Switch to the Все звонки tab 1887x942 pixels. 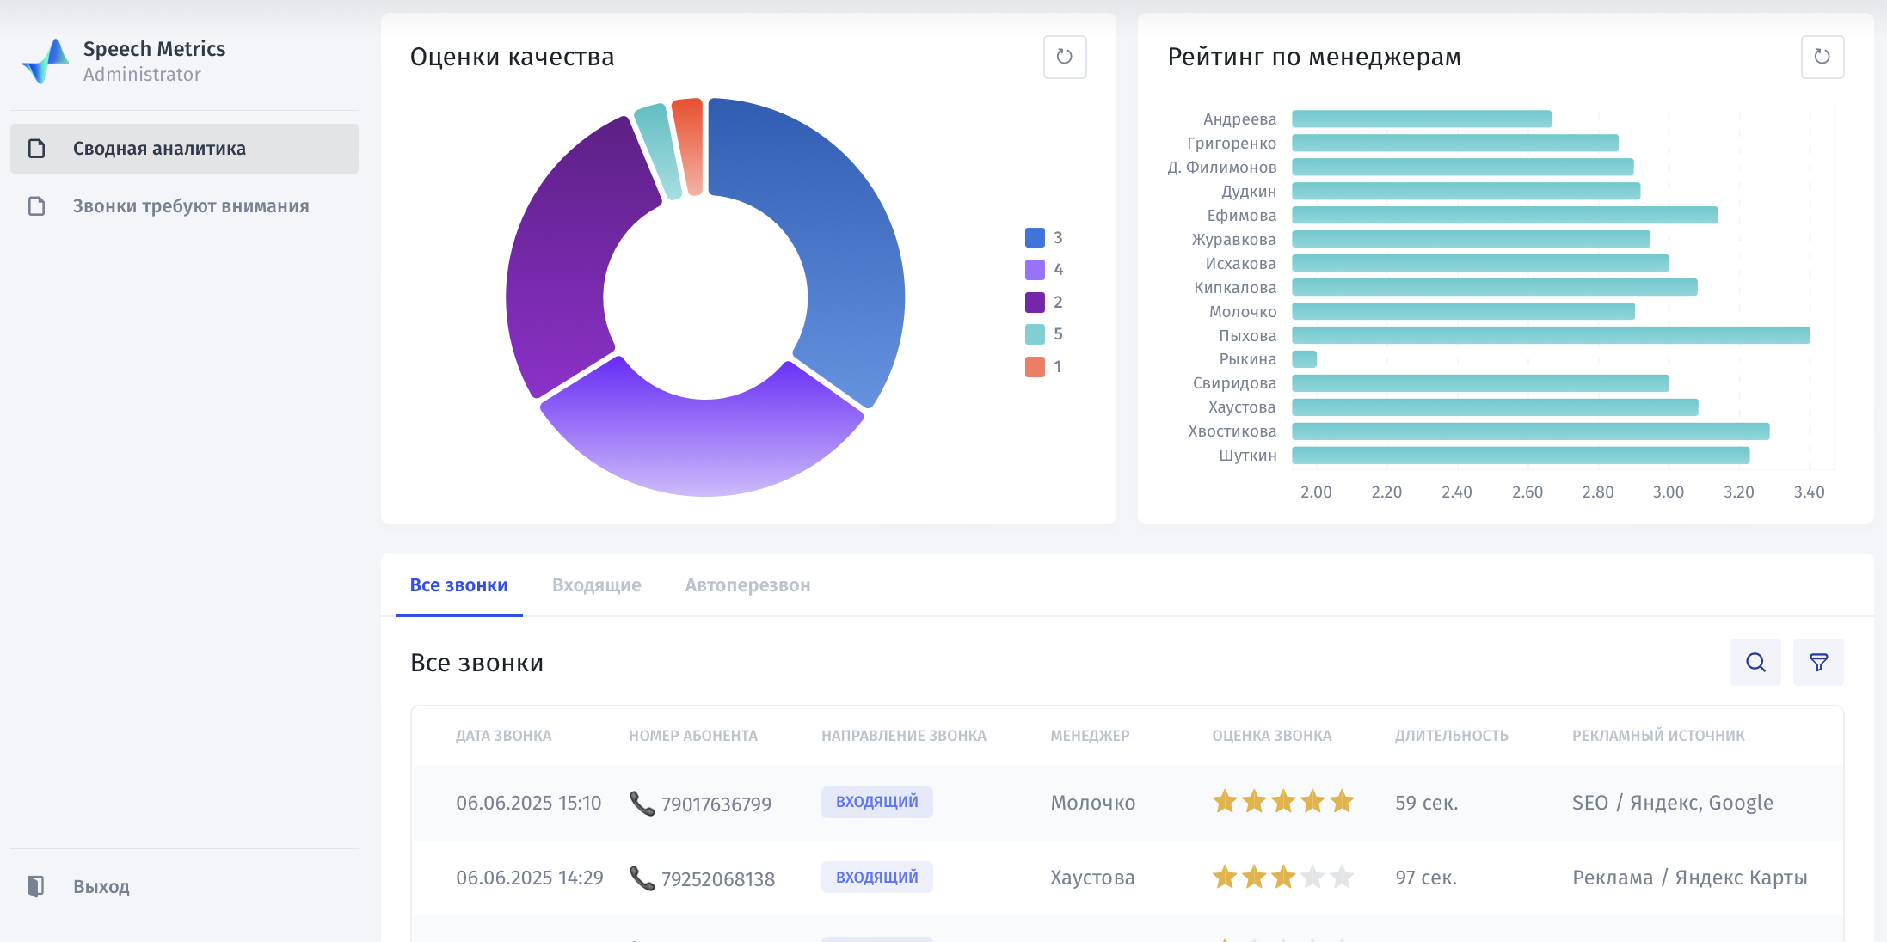(458, 585)
